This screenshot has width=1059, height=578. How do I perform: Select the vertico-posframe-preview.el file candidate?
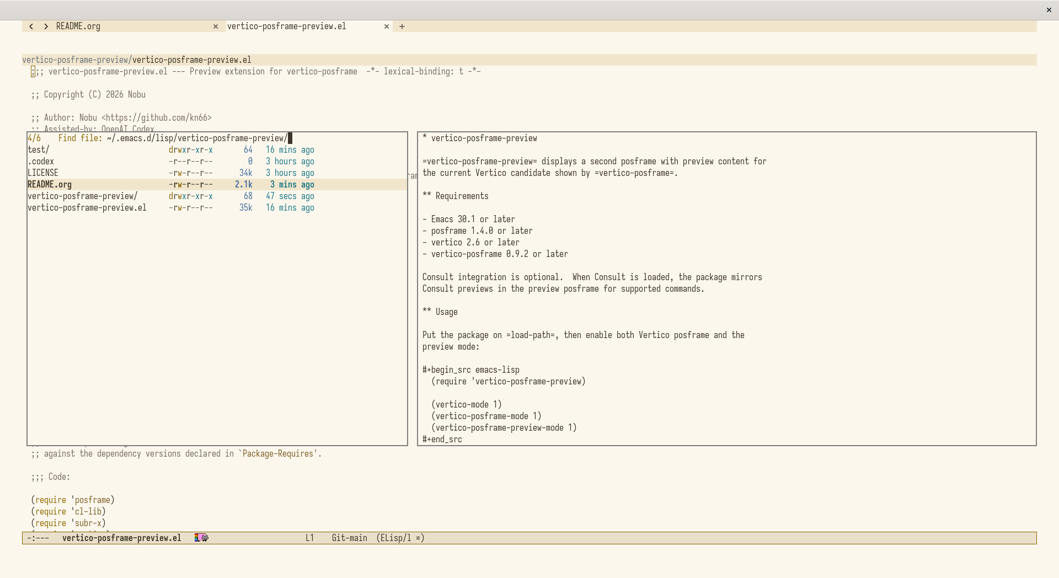pyautogui.click(x=217, y=208)
